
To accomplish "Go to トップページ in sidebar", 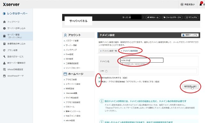I will [13, 22].
